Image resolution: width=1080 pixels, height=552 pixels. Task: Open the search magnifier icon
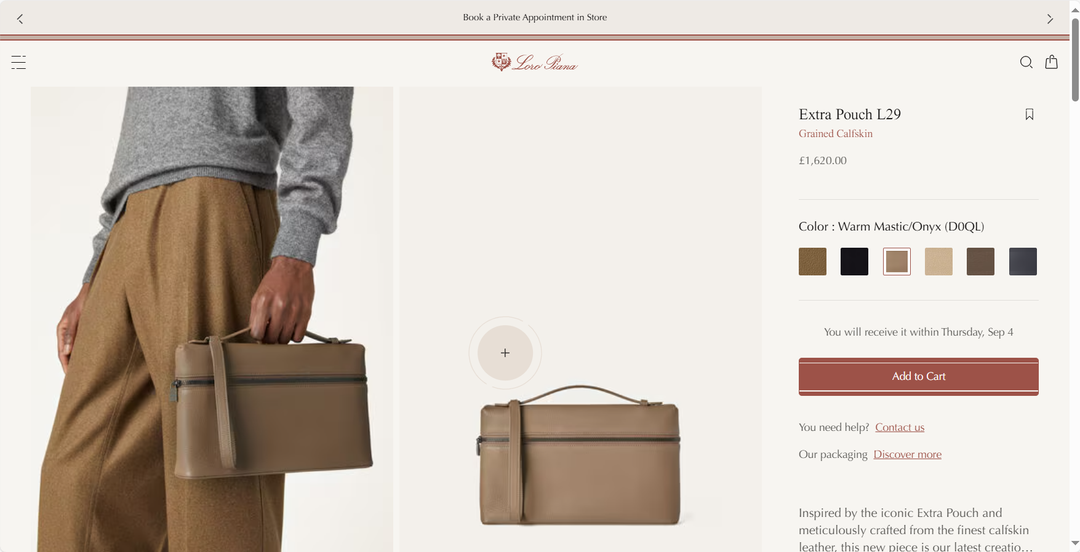click(1026, 62)
